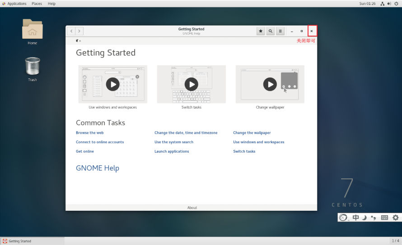This screenshot has width=402, height=245.
Task: Maximize the Getting Started window
Action: click(302, 31)
